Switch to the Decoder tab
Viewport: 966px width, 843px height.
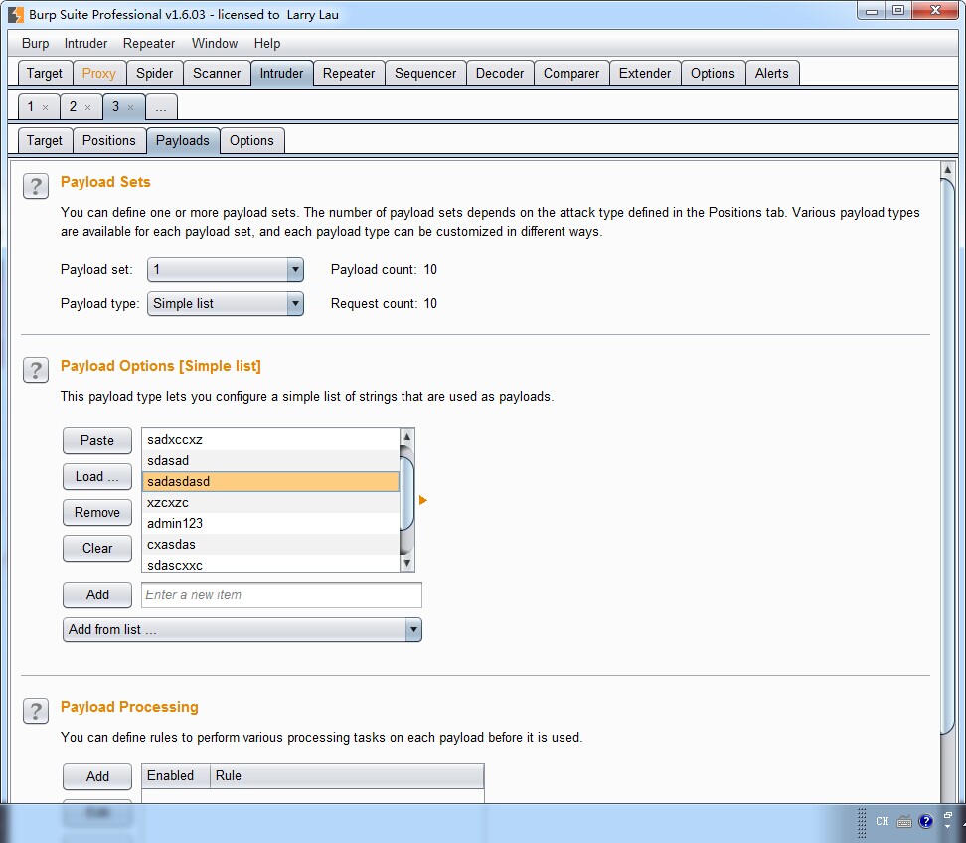pyautogui.click(x=500, y=73)
